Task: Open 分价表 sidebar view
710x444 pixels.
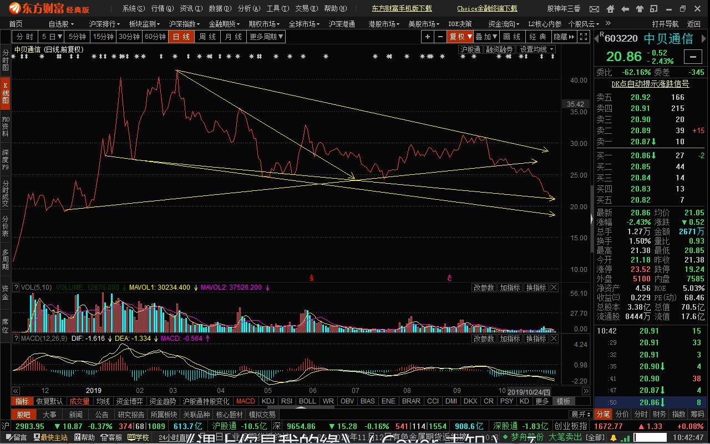Action: click(x=5, y=226)
